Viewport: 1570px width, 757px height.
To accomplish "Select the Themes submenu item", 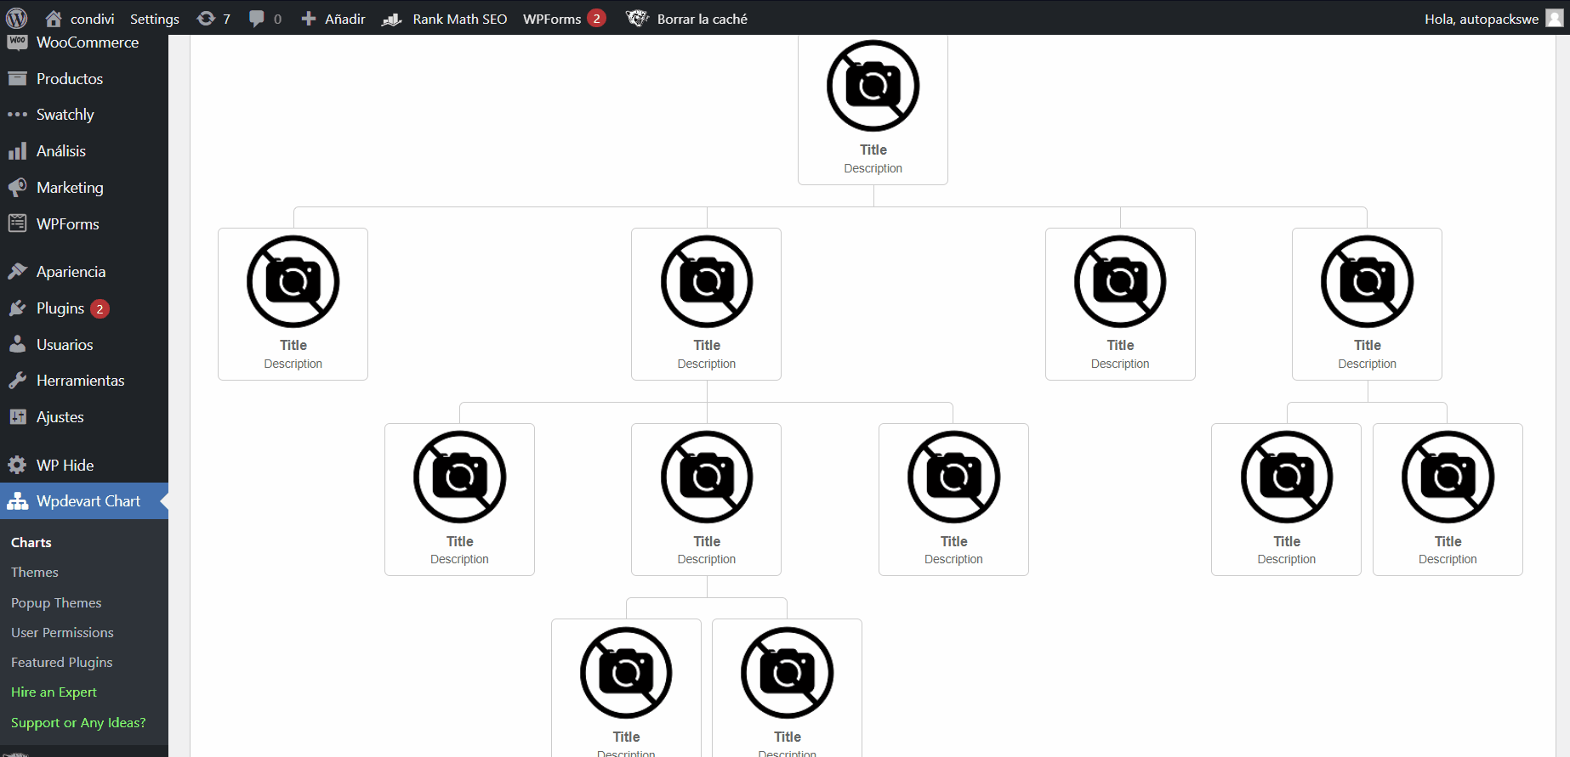I will (35, 573).
